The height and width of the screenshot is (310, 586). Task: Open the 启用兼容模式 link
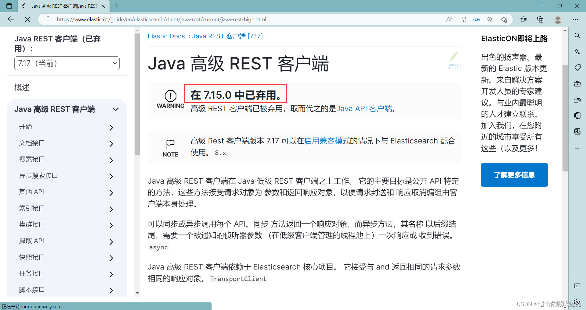click(327, 141)
